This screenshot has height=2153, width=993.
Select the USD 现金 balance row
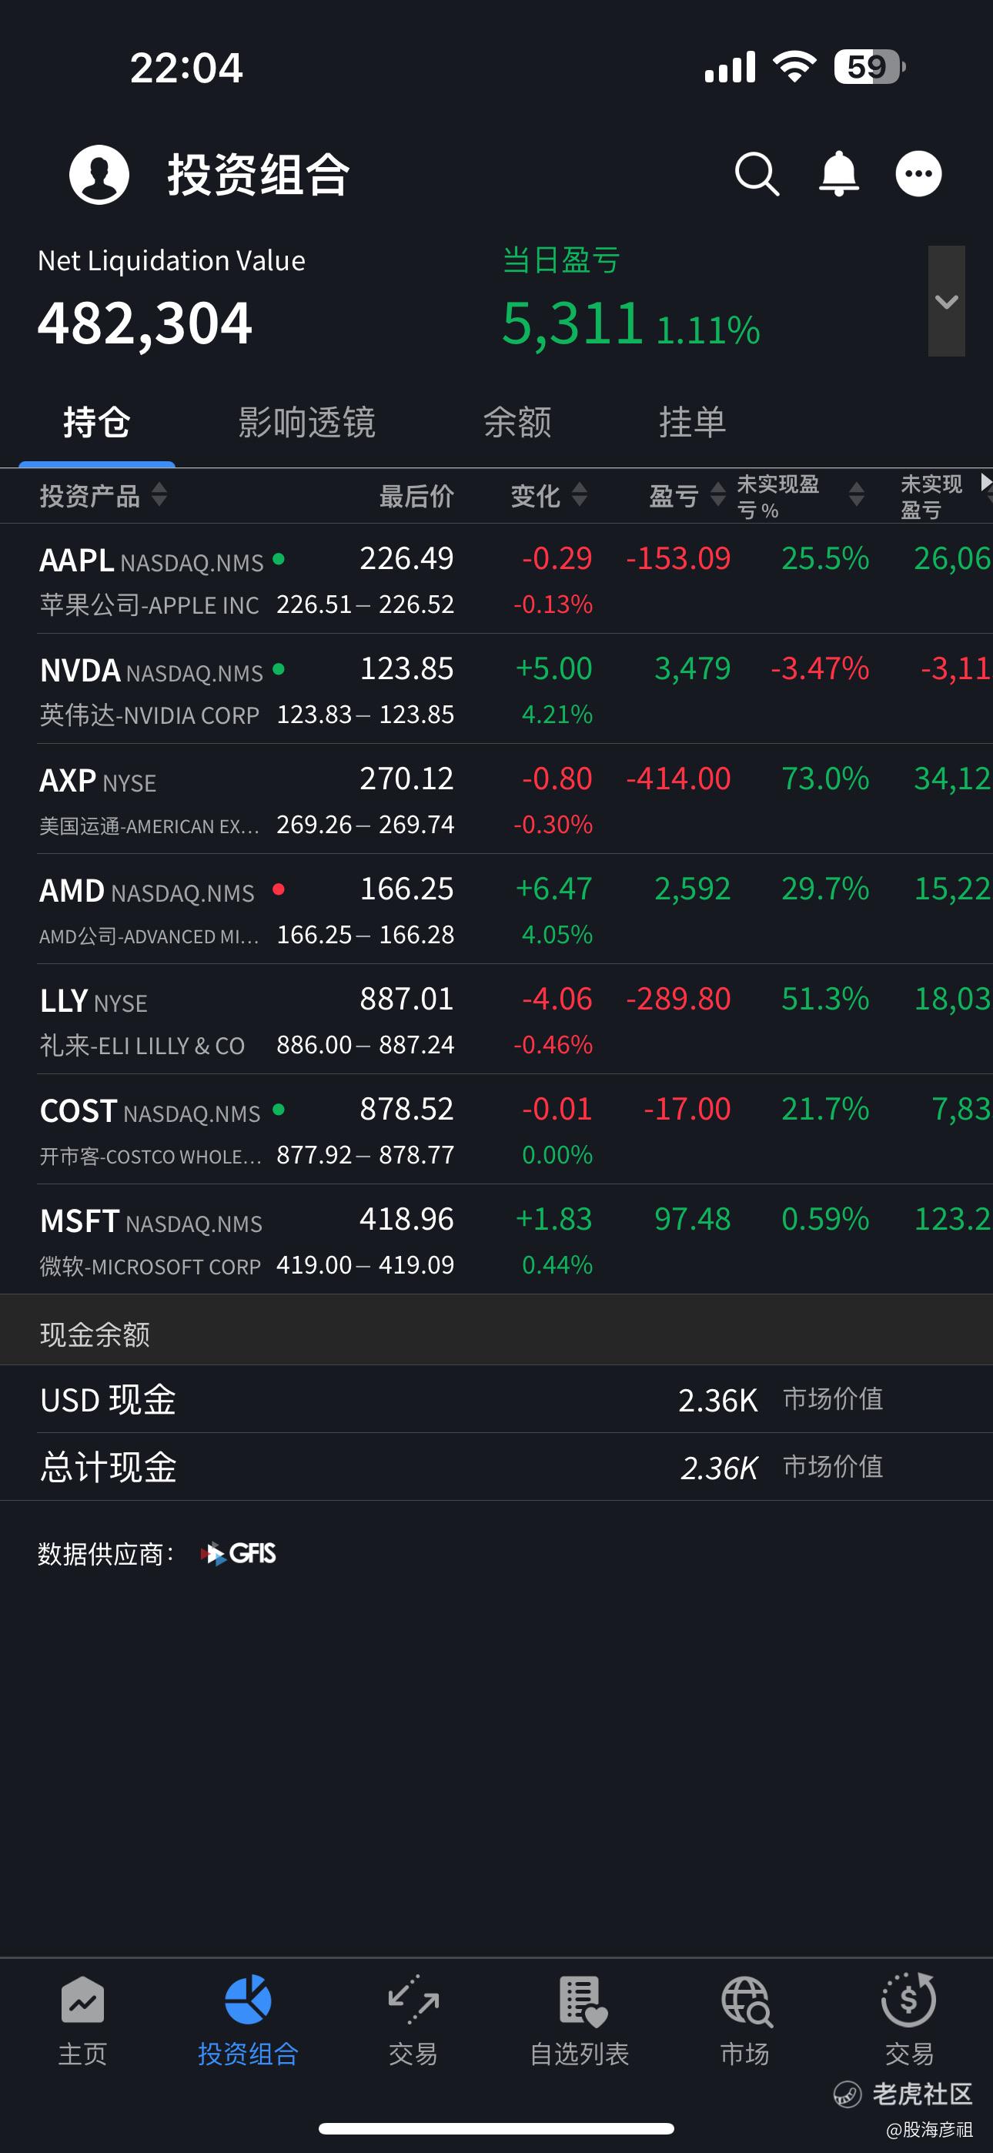pos(496,1400)
